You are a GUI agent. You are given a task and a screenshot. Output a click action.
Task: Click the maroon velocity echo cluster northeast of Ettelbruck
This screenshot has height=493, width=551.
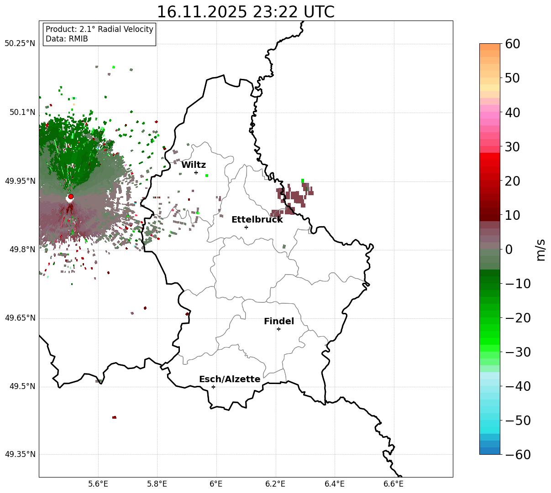pos(292,200)
